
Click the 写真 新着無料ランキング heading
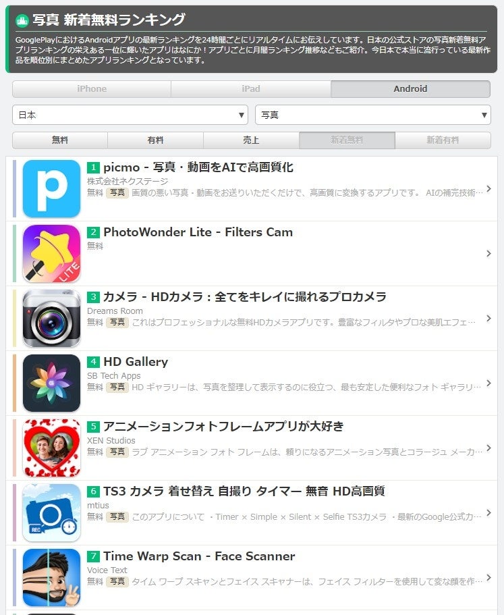pyautogui.click(x=109, y=20)
